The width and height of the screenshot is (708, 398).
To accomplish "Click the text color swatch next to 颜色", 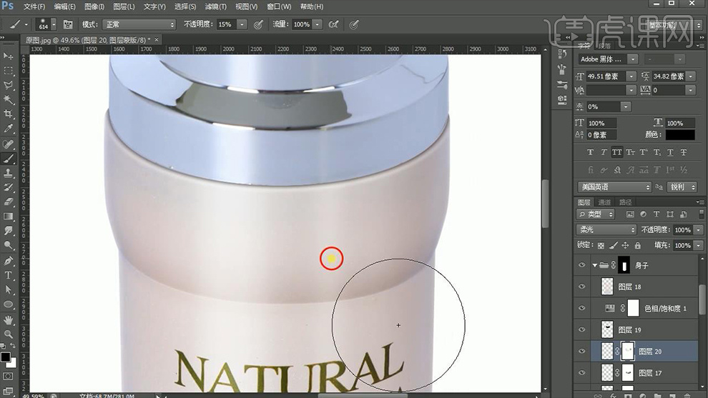I will pyautogui.click(x=679, y=134).
